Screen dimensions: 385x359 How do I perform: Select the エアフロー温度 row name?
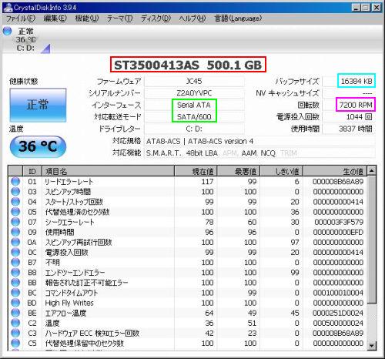[x=65, y=313]
